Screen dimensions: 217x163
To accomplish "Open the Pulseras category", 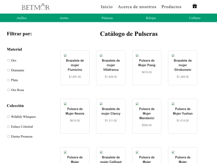I will [x=107, y=18].
